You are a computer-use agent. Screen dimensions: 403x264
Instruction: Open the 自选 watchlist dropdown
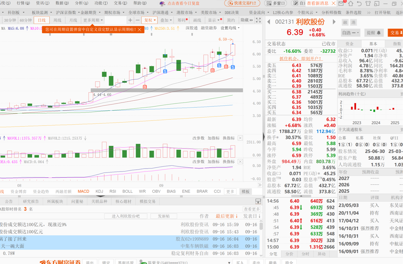[350, 33]
